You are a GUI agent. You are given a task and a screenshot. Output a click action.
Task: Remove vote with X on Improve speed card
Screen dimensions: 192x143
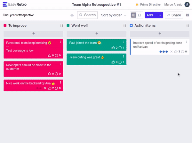[172, 52]
